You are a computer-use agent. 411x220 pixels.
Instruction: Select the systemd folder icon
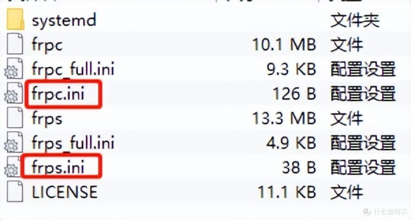[x=15, y=19]
